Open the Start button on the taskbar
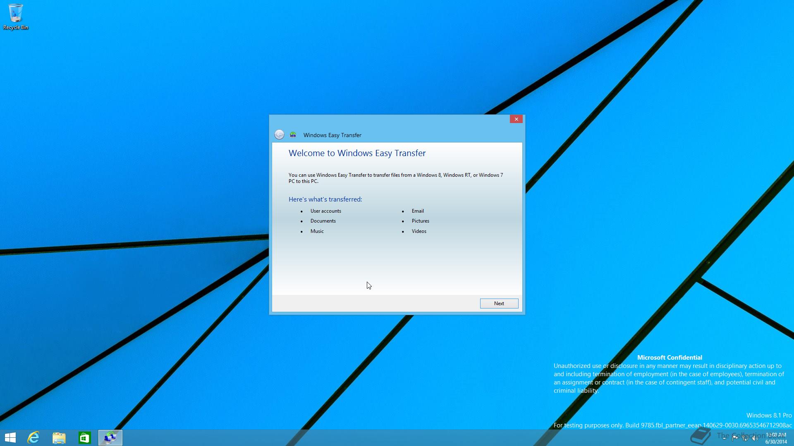Viewport: 794px width, 446px height. tap(10, 438)
